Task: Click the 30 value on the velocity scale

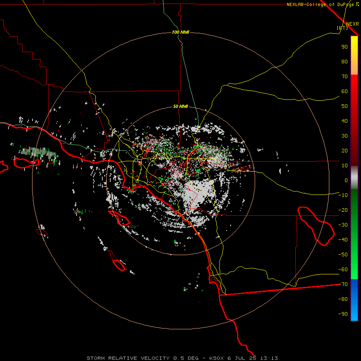Action: tap(345, 136)
